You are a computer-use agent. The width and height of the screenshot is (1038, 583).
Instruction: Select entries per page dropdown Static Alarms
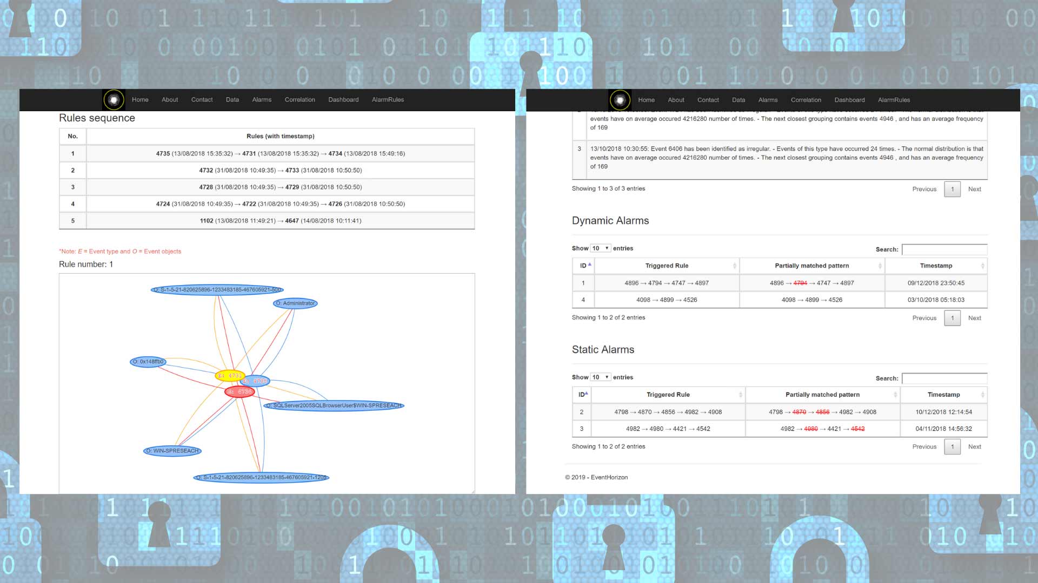point(600,377)
